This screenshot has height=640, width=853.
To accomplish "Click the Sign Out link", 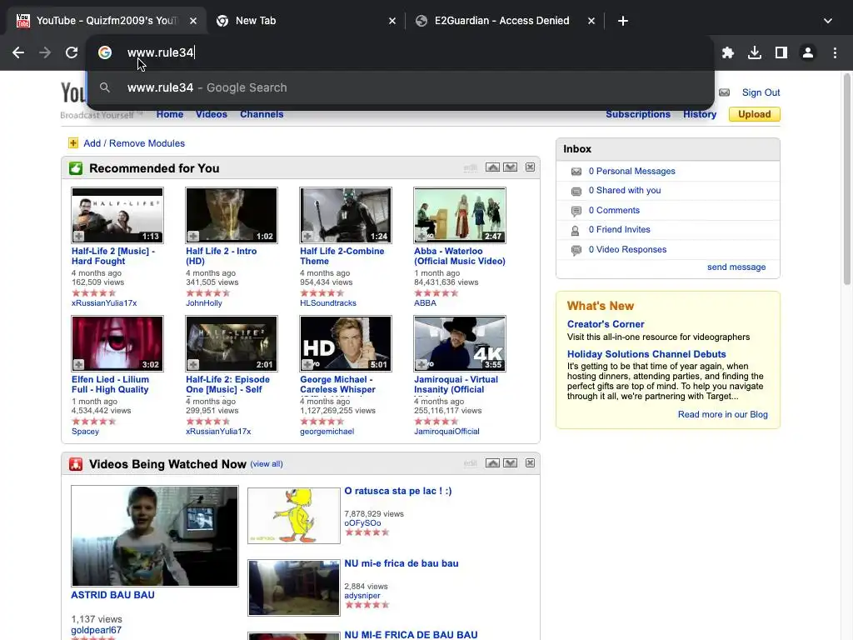I will click(761, 92).
